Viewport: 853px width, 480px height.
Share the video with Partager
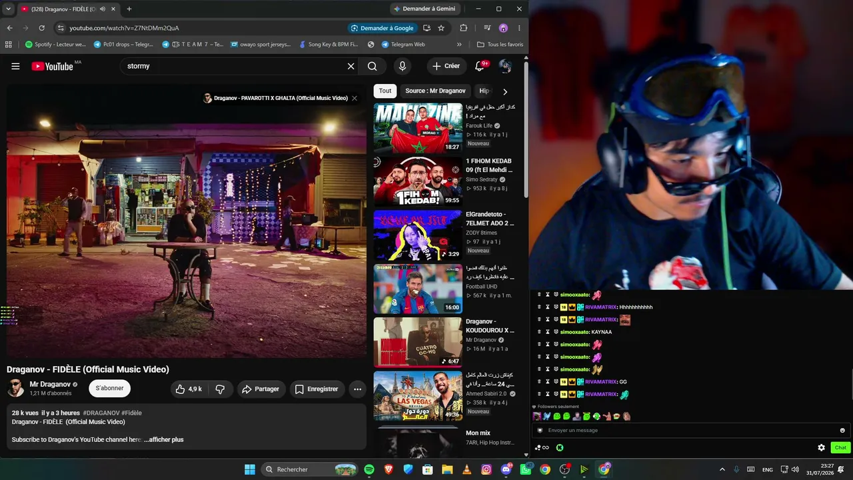coord(261,389)
